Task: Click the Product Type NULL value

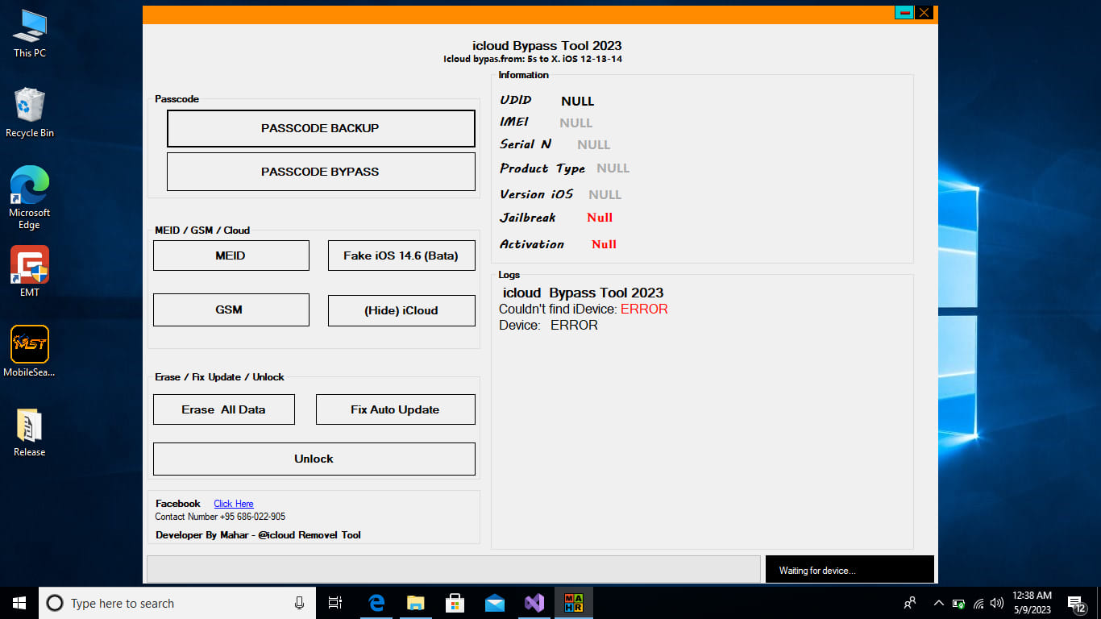Action: pyautogui.click(x=613, y=168)
